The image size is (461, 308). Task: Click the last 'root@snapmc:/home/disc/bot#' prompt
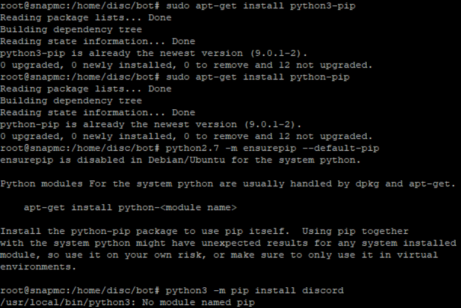(79, 291)
